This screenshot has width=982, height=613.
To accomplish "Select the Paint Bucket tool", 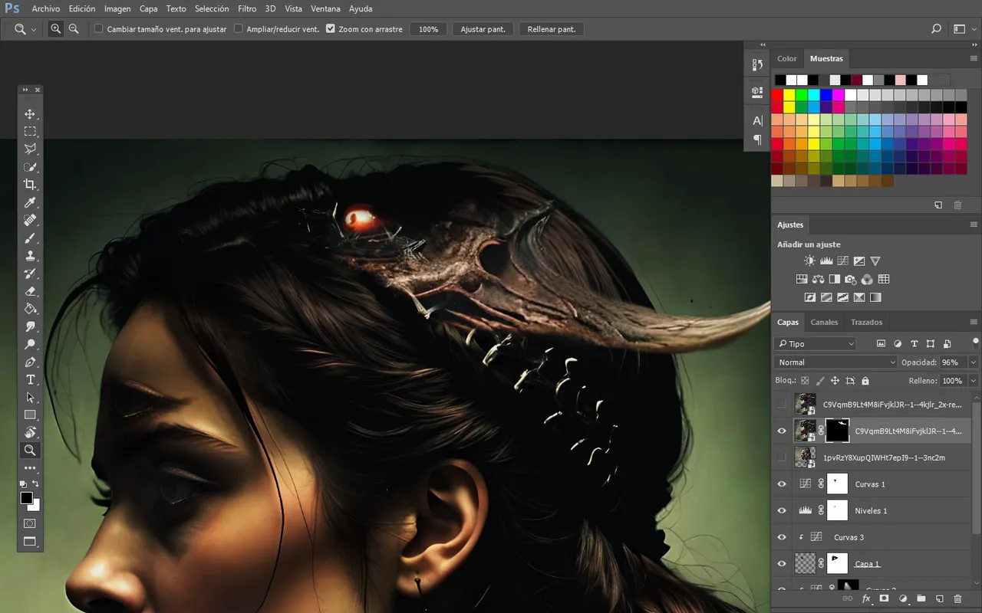I will pos(30,309).
